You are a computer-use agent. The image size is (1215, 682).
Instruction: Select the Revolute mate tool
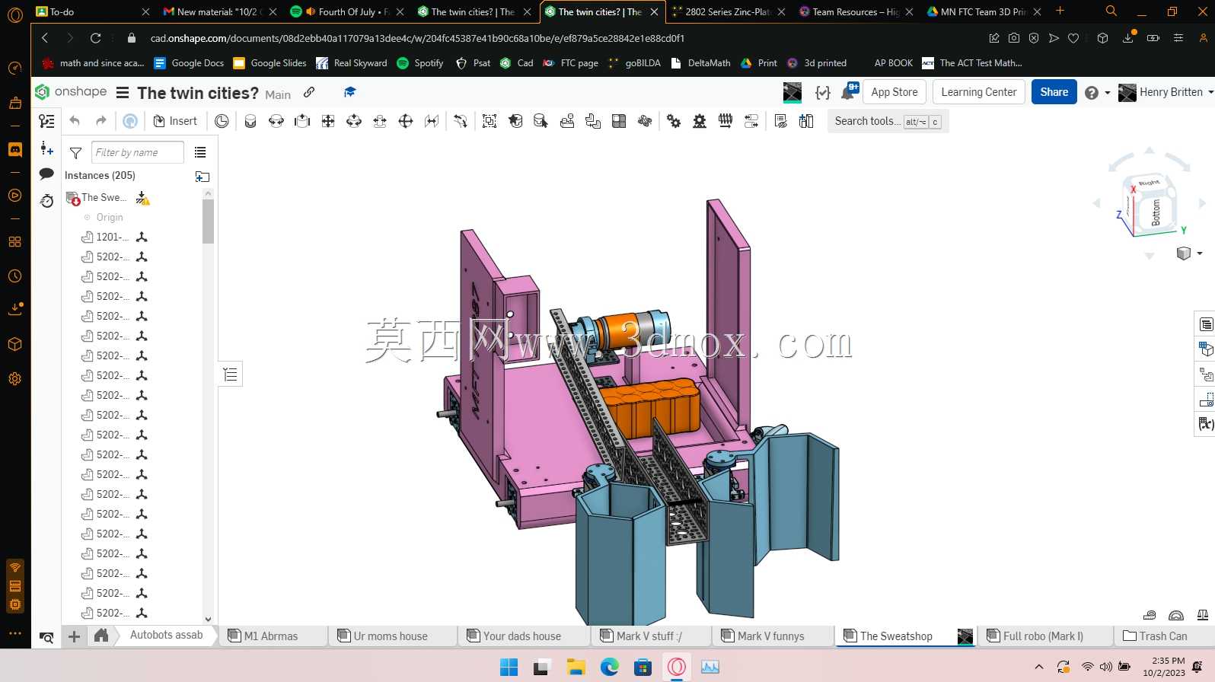pyautogui.click(x=276, y=121)
